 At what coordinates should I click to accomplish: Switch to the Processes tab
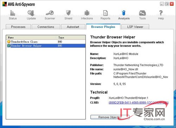(x=18, y=27)
